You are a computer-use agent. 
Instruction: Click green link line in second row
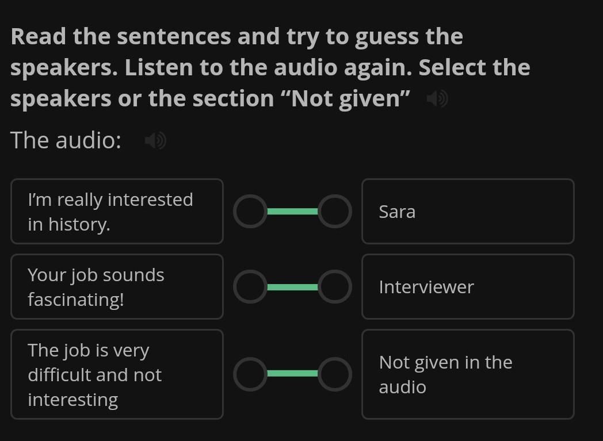coord(292,287)
